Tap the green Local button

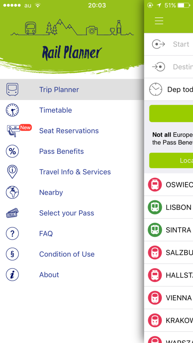(171, 160)
